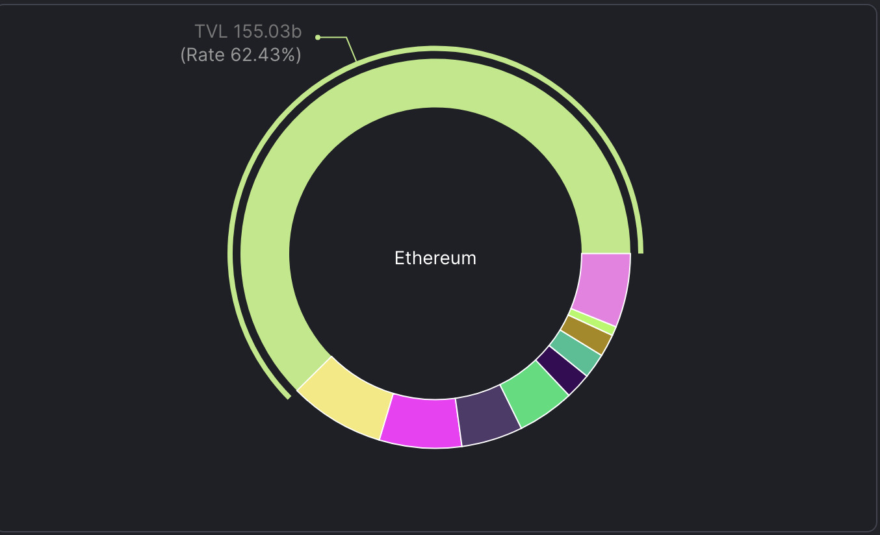Select the olive brown donut slice

coord(588,334)
